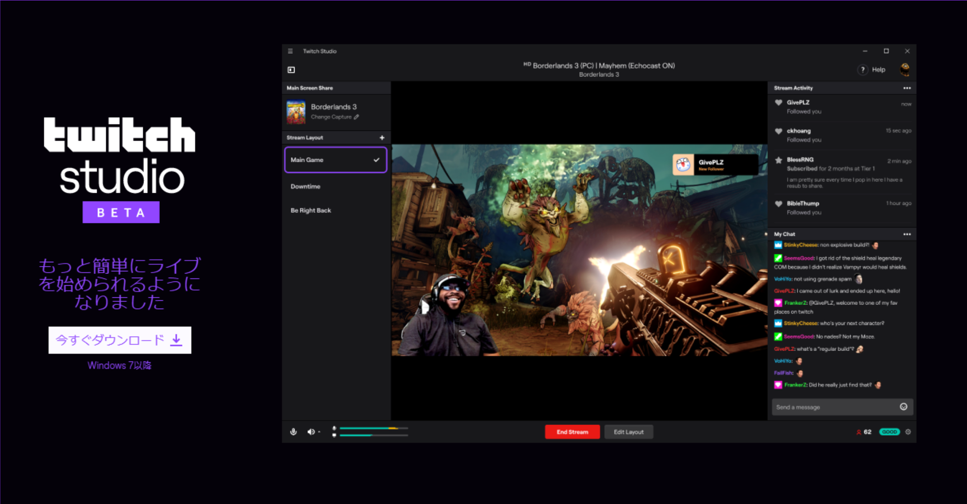This screenshot has width=967, height=504.
Task: Click the stream title Borderlands 3 (PC) Mayhem
Action: [599, 66]
